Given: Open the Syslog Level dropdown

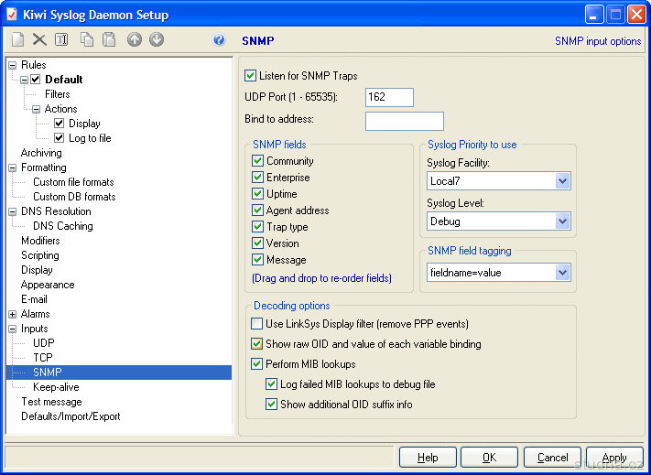Looking at the screenshot, I should pyautogui.click(x=562, y=221).
